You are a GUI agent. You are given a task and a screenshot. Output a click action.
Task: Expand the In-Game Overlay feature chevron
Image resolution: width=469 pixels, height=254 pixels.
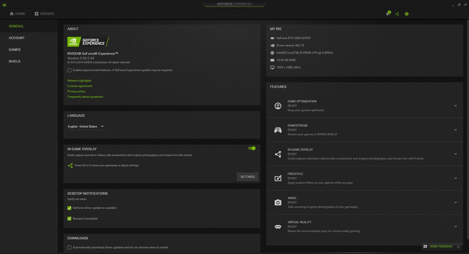[455, 154]
